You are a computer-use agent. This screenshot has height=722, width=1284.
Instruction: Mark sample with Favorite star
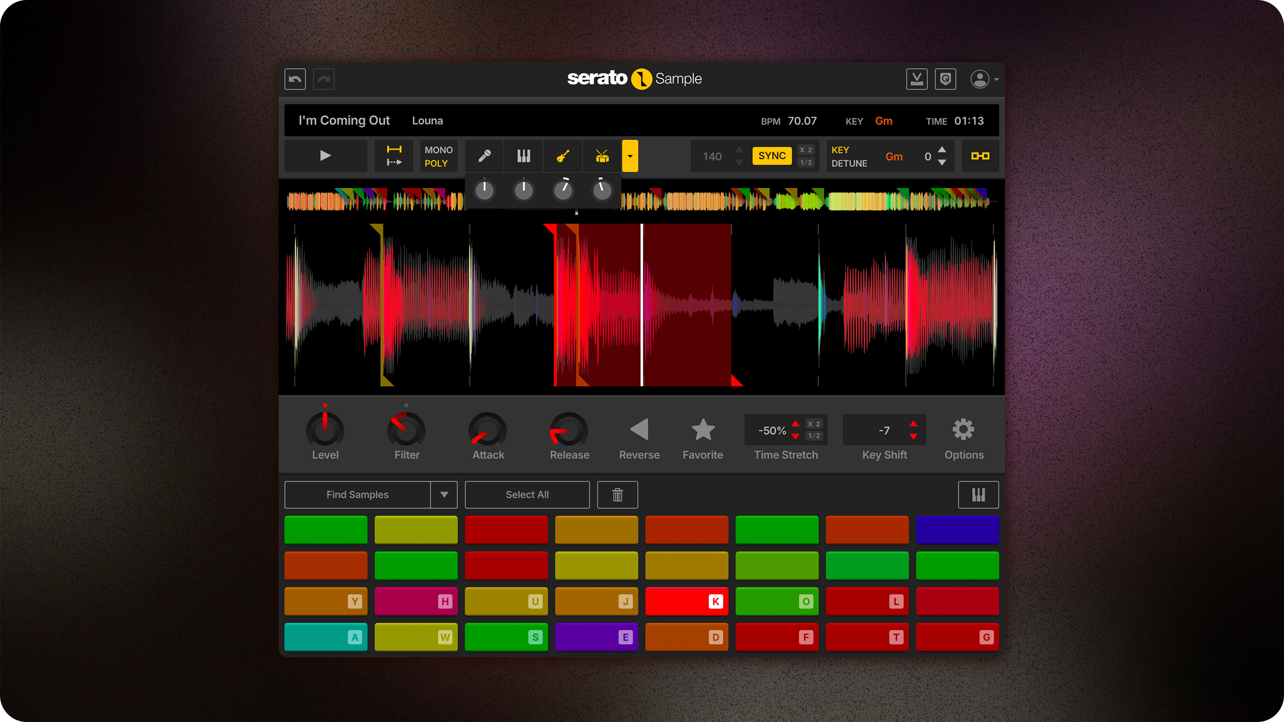702,430
